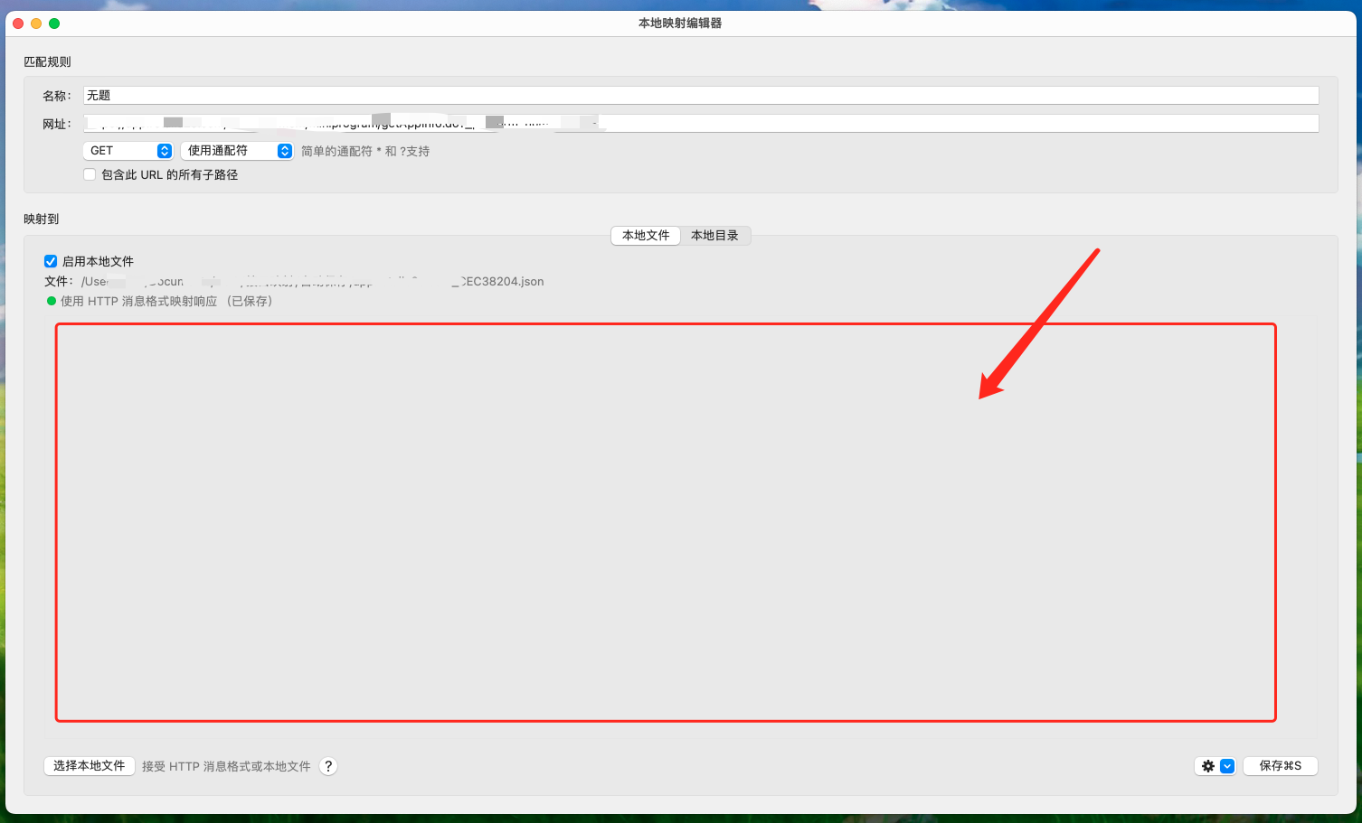Uncheck the 启用本地文件 checkbox
This screenshot has width=1362, height=823.
pos(51,261)
